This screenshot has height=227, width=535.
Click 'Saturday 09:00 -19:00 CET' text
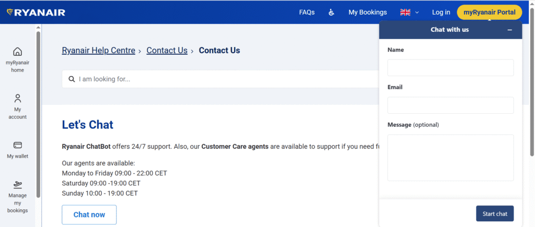click(x=101, y=183)
